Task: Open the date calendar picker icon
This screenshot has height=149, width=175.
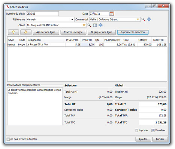Action: pos(112,14)
